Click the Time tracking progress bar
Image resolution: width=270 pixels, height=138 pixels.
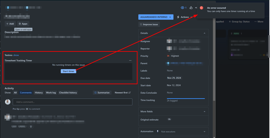pos(186,98)
